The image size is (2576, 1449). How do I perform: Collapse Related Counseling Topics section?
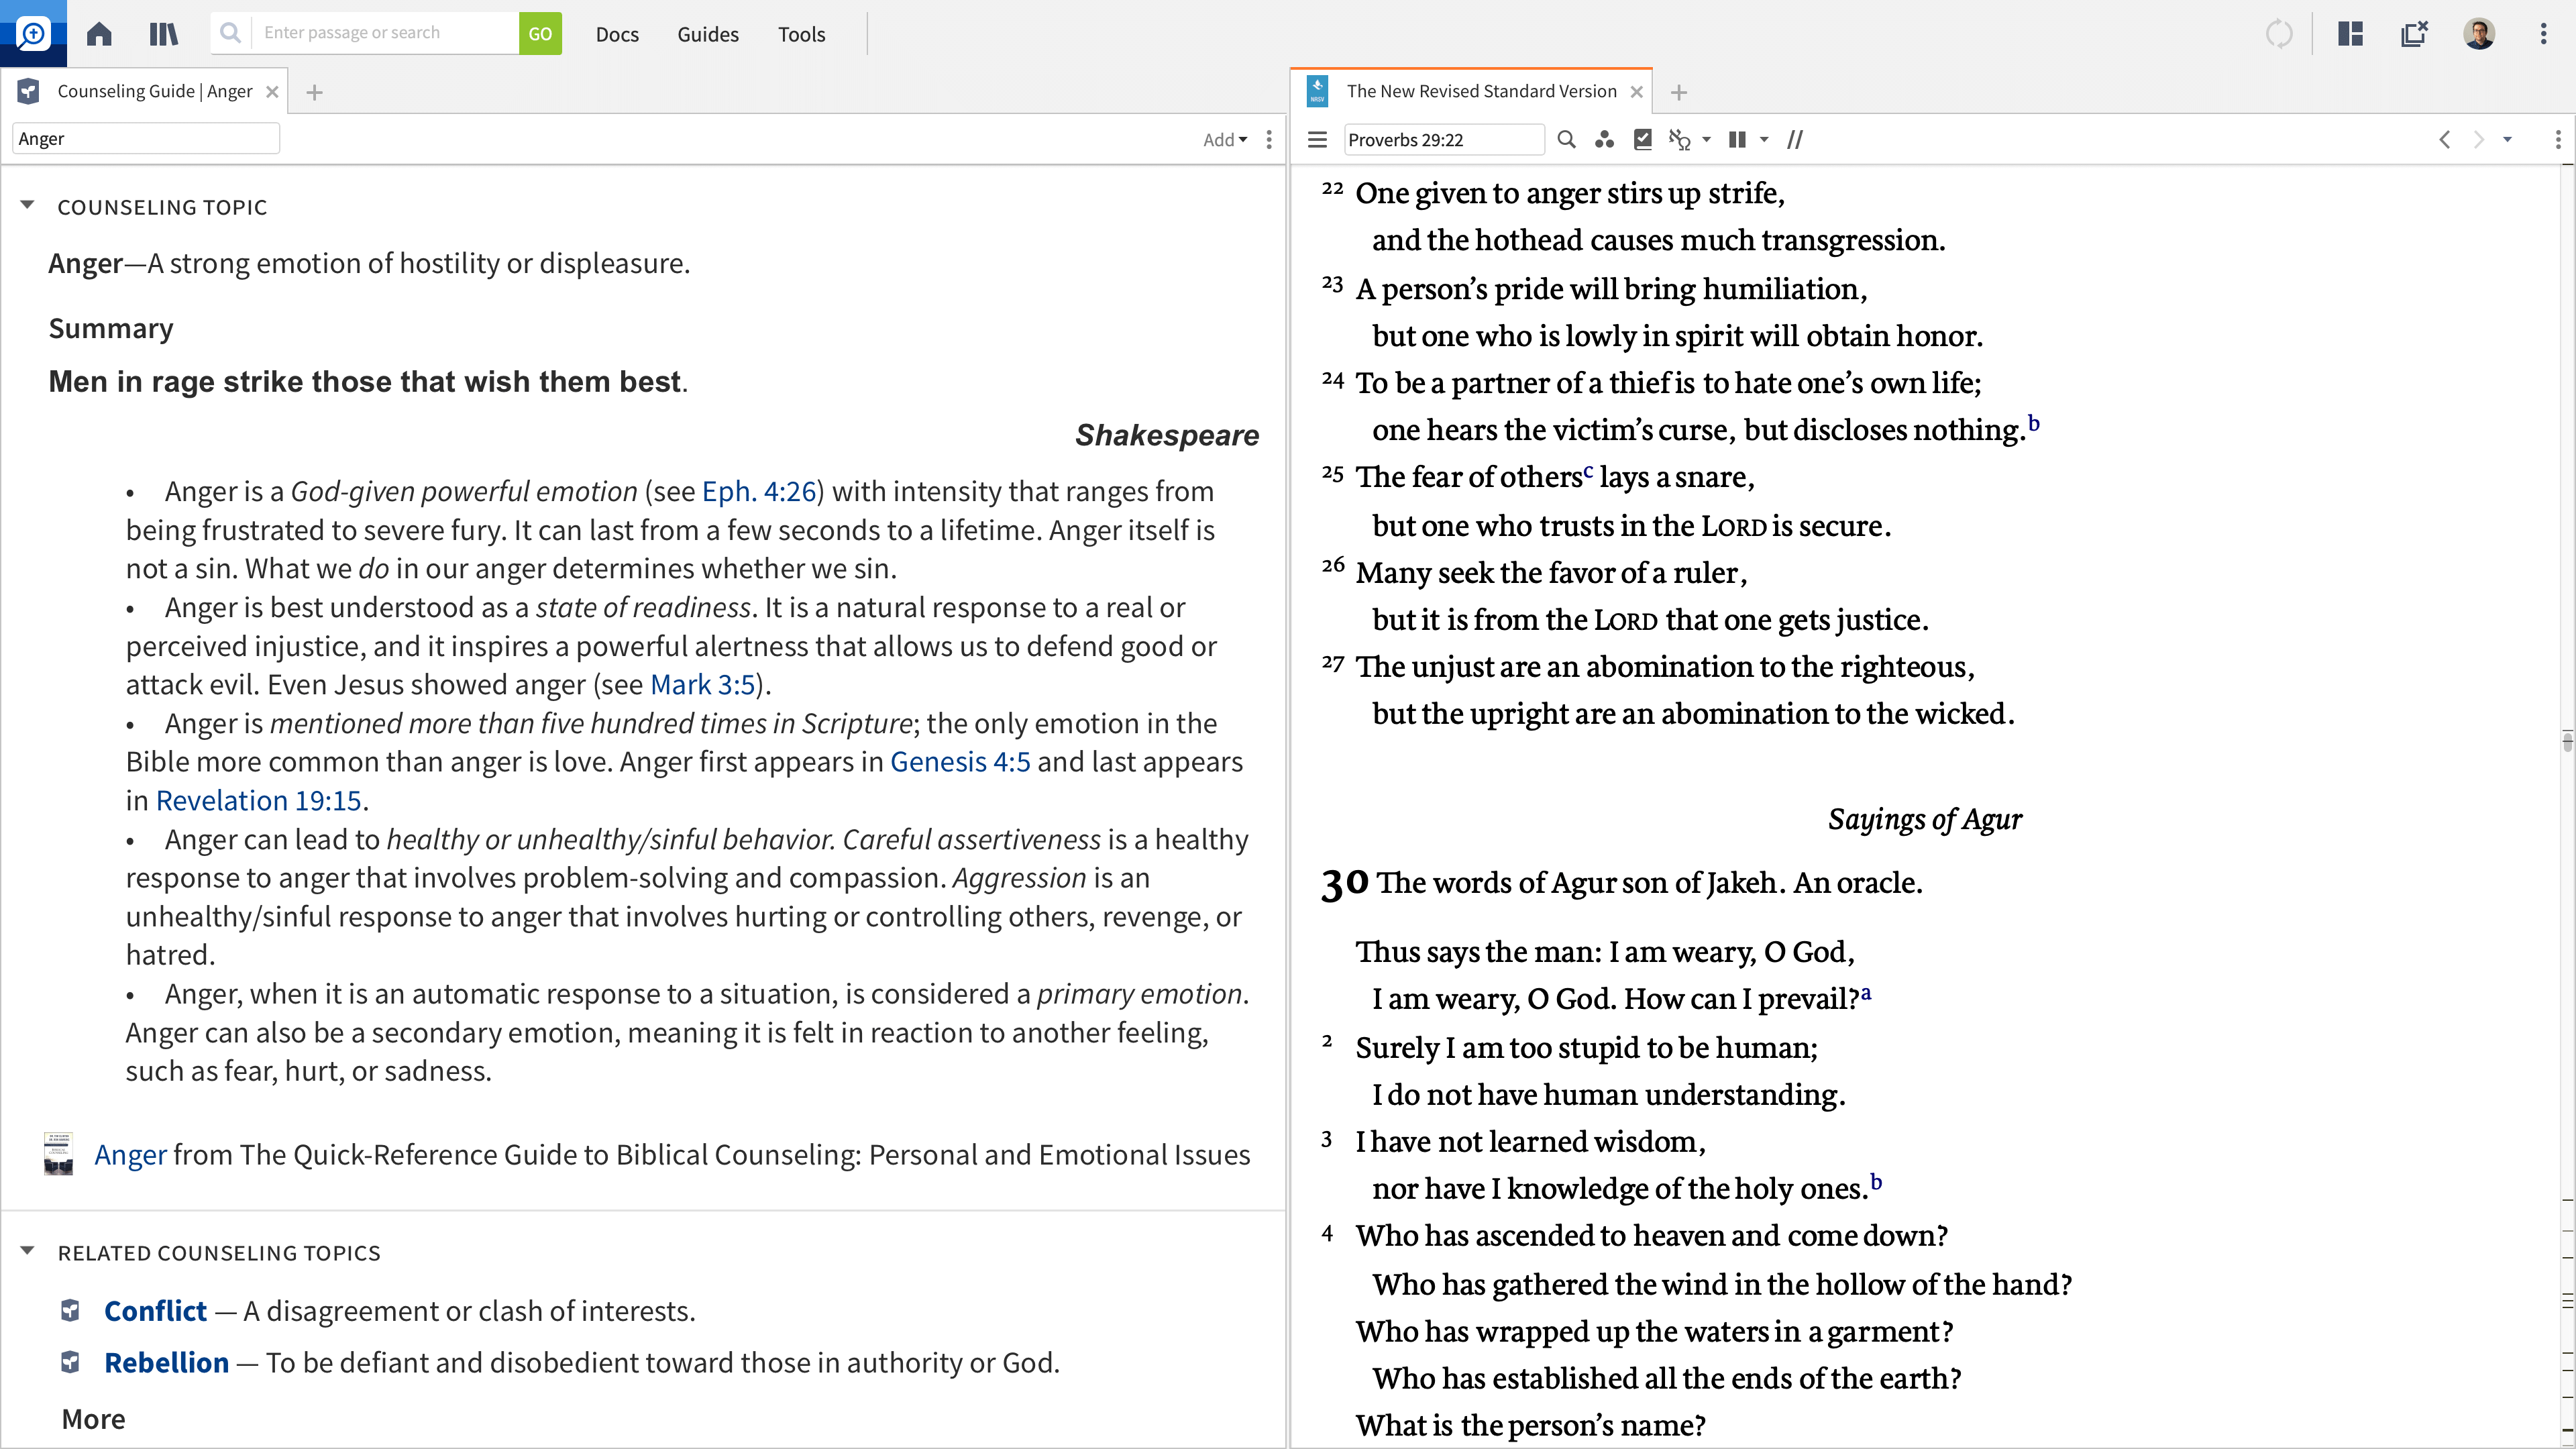click(x=27, y=1251)
